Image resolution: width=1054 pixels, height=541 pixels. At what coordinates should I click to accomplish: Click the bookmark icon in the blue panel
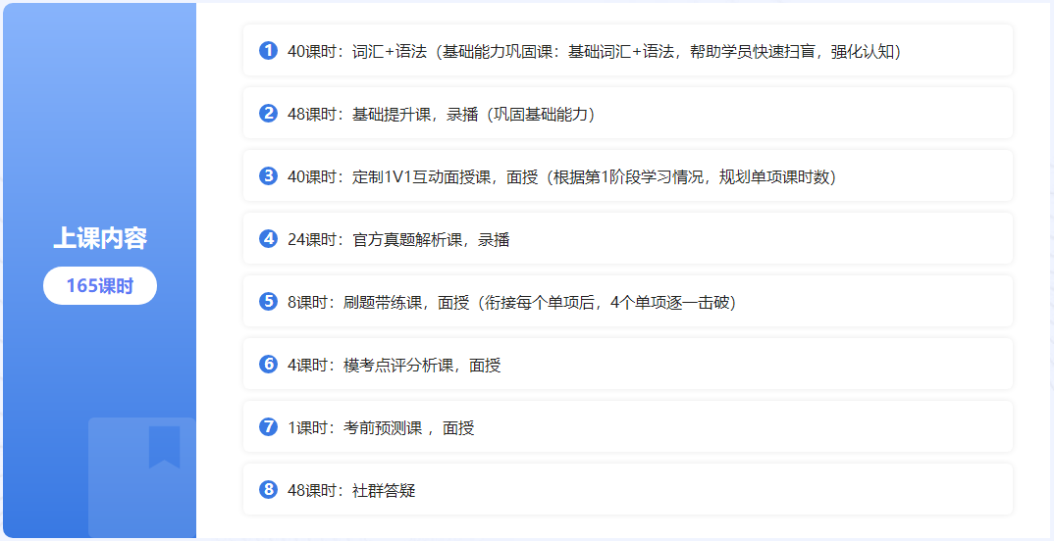click(164, 447)
